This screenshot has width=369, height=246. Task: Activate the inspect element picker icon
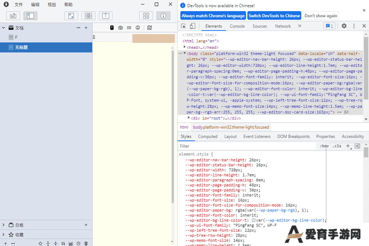[x=183, y=26]
